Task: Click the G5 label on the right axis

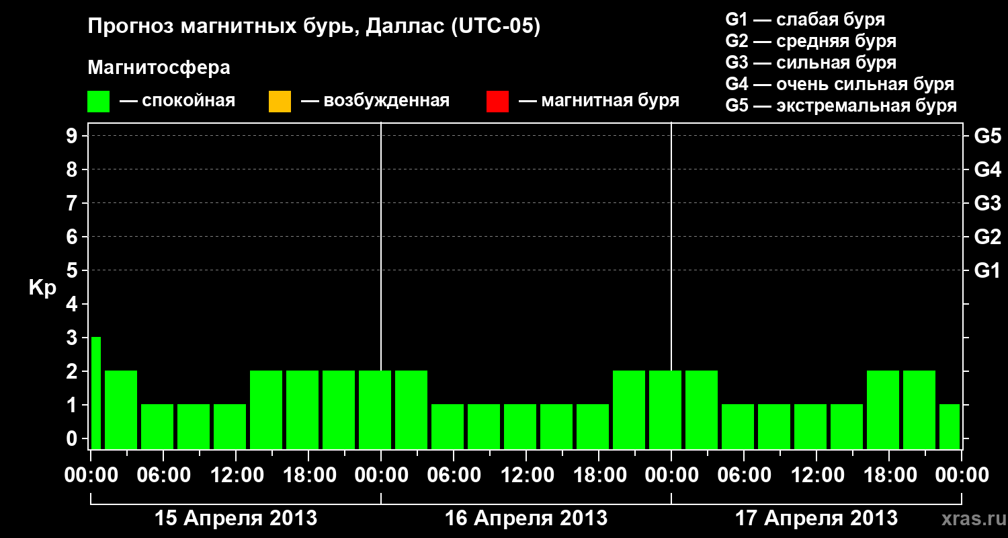Action: click(988, 136)
